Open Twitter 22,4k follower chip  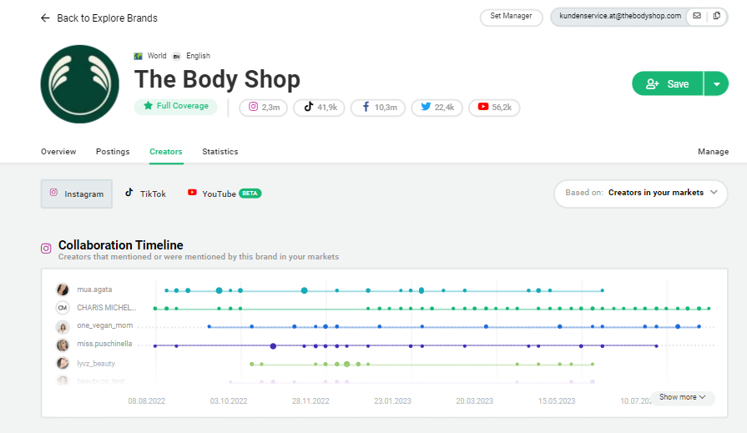437,107
